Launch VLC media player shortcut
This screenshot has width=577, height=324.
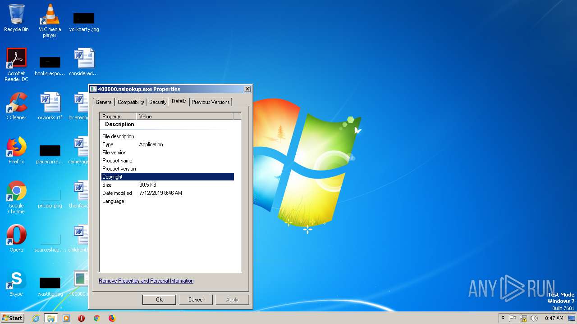click(x=50, y=21)
